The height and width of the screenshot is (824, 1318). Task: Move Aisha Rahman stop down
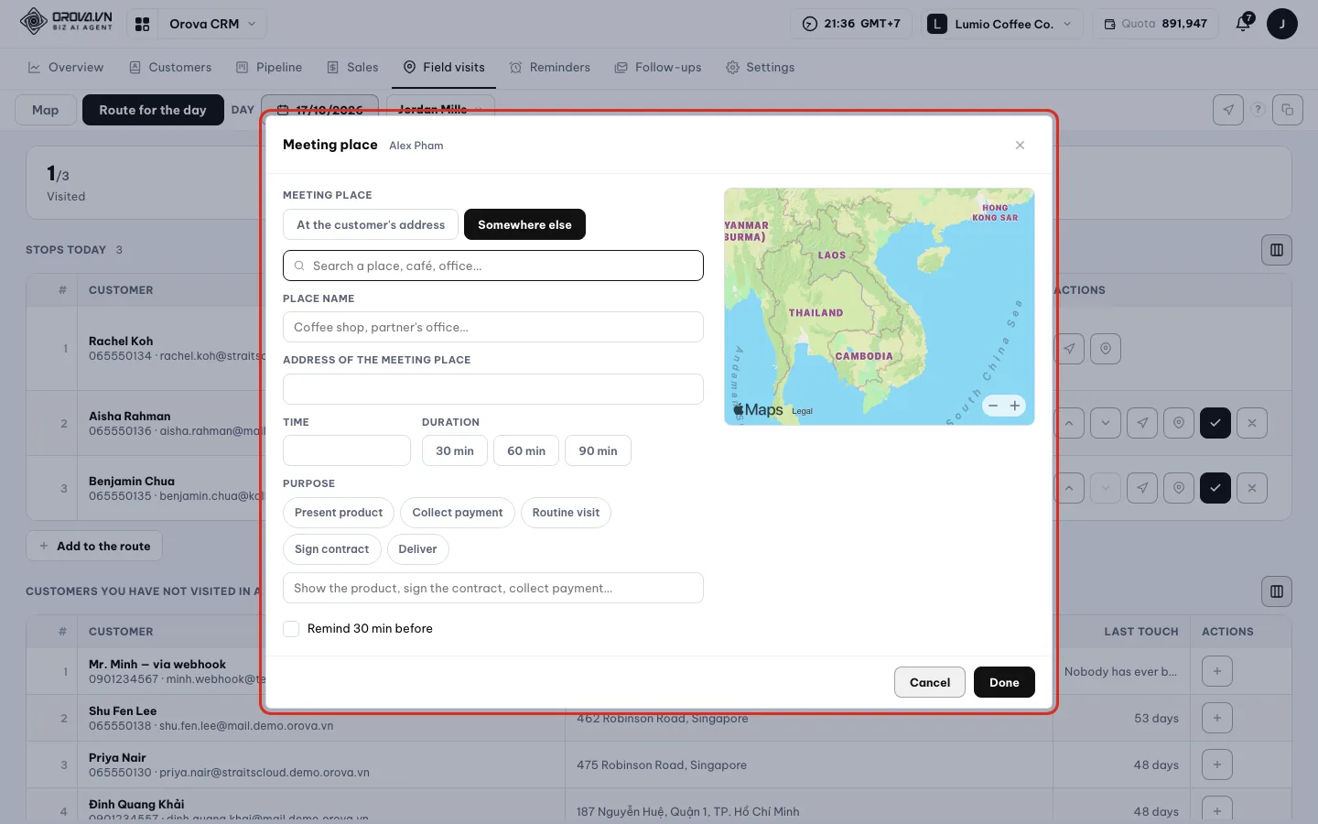point(1106,423)
